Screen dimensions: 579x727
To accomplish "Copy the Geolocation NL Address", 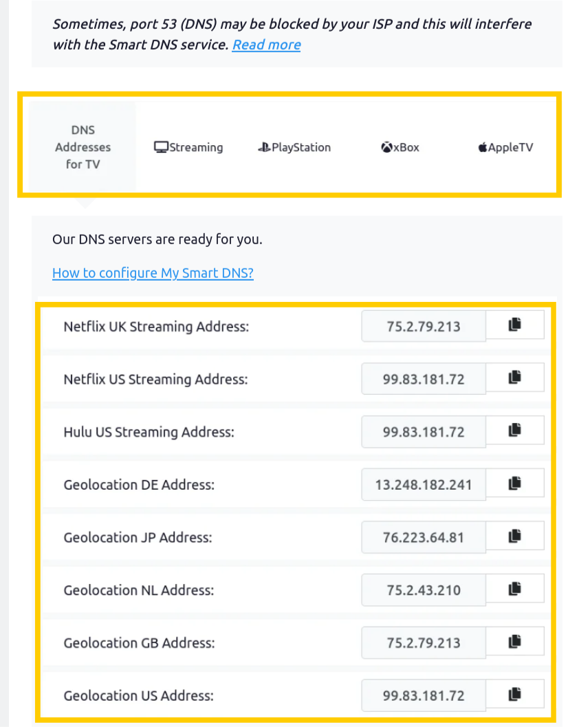I will (x=514, y=589).
